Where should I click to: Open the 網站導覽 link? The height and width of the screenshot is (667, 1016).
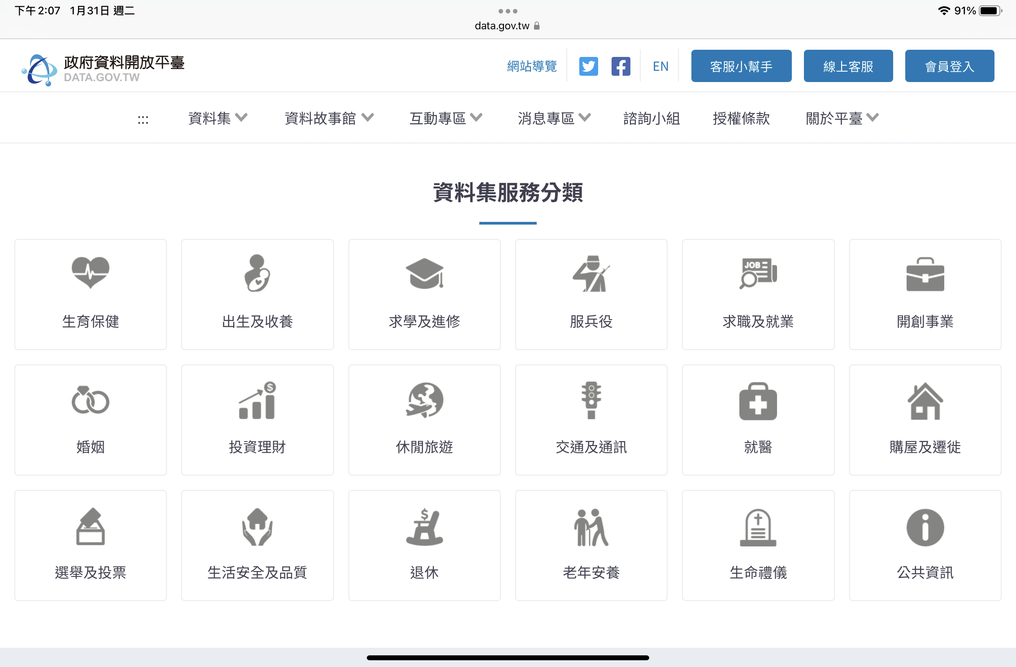tap(532, 66)
